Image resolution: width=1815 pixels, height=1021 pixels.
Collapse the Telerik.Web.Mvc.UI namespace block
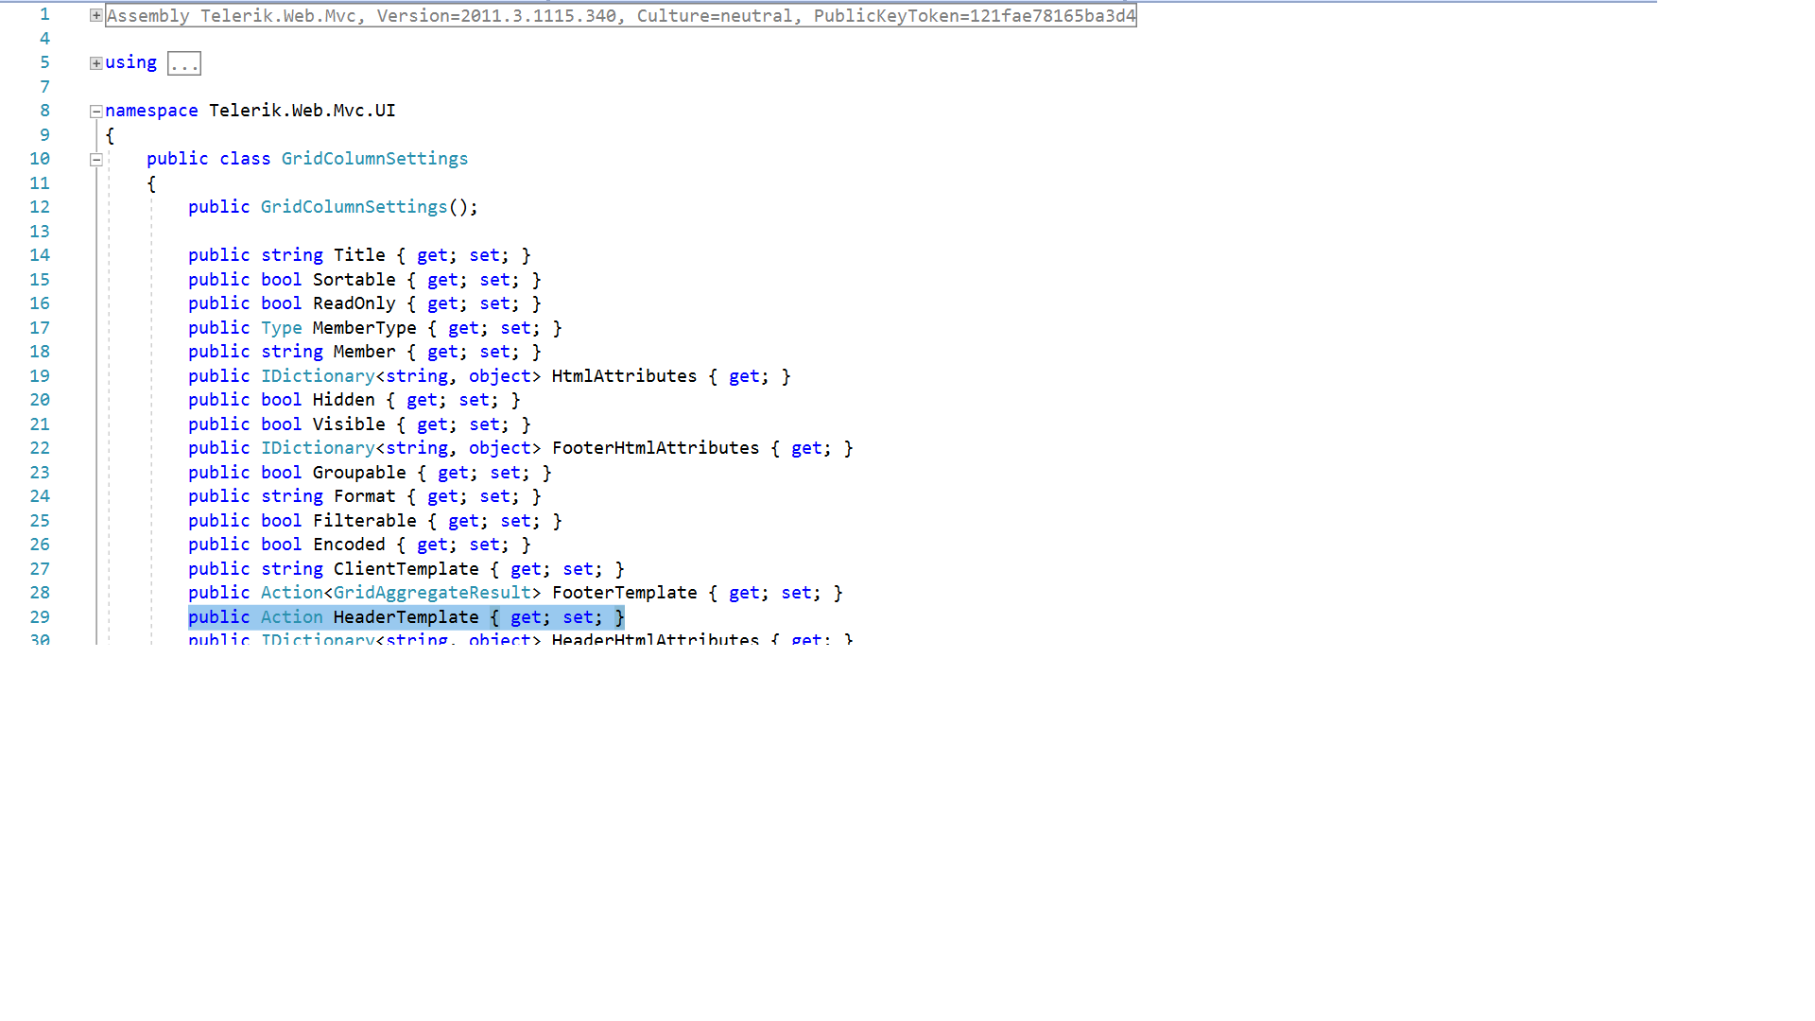95,112
